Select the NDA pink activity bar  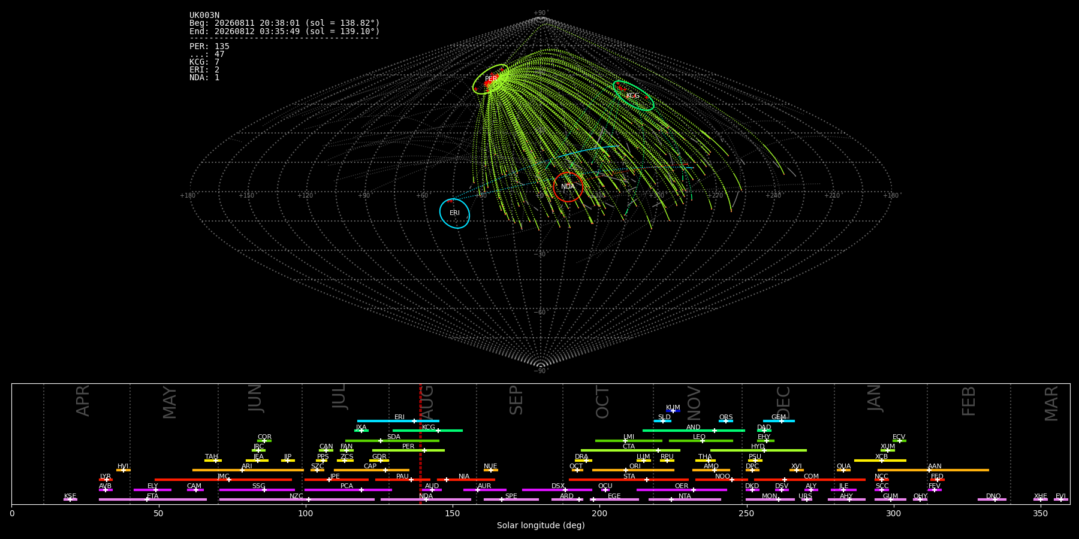pyautogui.click(x=426, y=499)
